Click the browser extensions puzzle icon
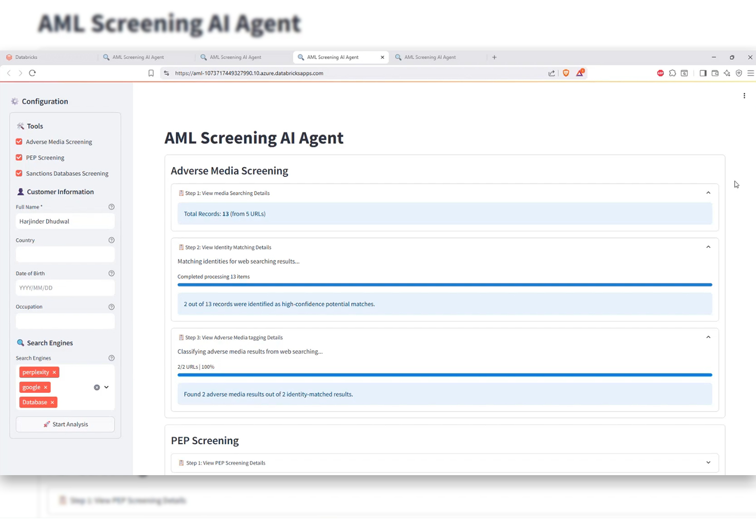756x526 pixels. coord(672,73)
